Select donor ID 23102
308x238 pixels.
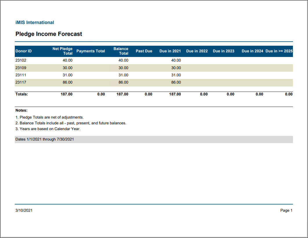pos(21,60)
